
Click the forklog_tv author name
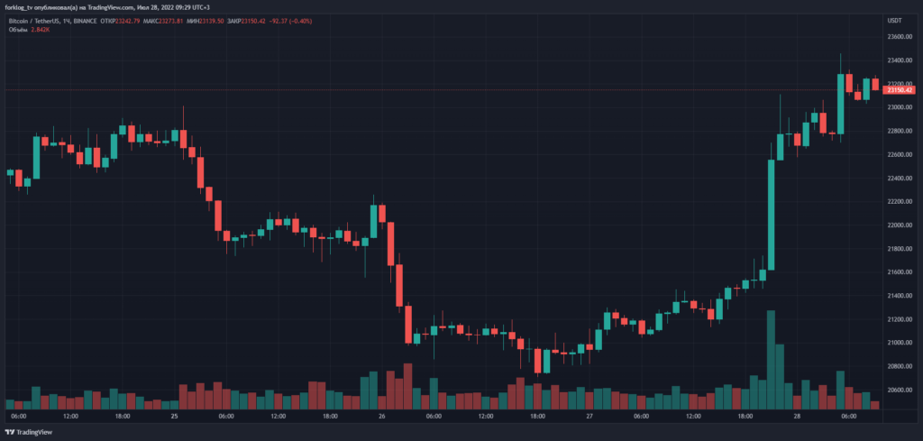click(x=22, y=7)
